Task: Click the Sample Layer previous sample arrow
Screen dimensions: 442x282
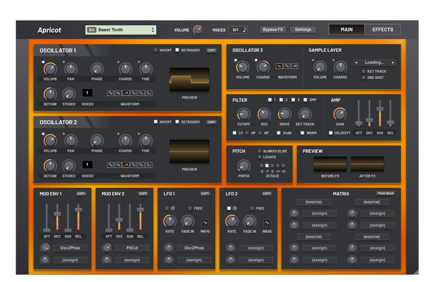Action: (x=356, y=63)
